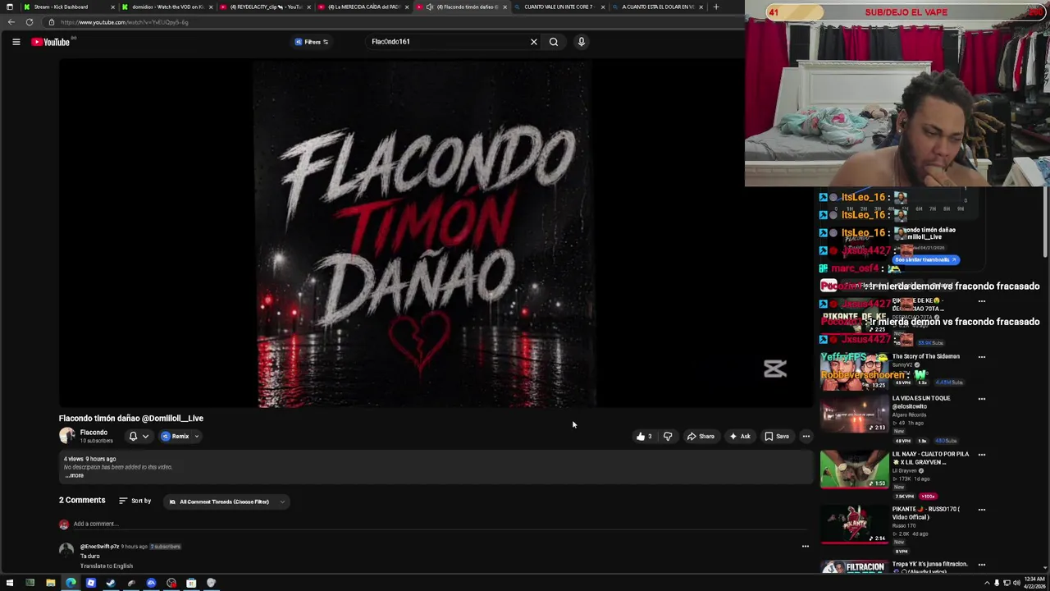
Task: Open All Comment Threads filter dropdown
Action: 227,502
